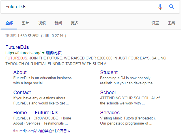Image resolution: width=181 pixels, height=137 pixels.
Task: Open the FutureDJs main result title
Action: pos(17,47)
